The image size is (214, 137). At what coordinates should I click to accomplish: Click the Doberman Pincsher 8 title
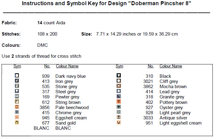pyautogui.click(x=107, y=5)
